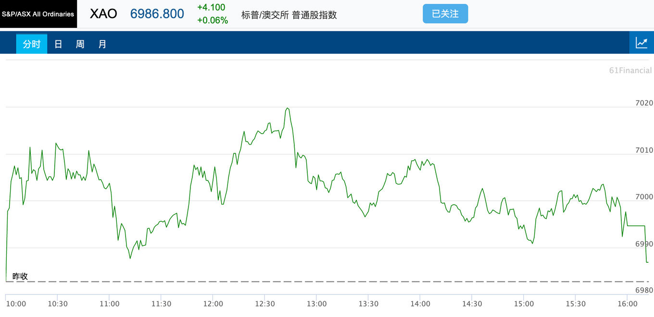Switch to the 日 daily tab
The height and width of the screenshot is (317, 654).
[x=58, y=44]
